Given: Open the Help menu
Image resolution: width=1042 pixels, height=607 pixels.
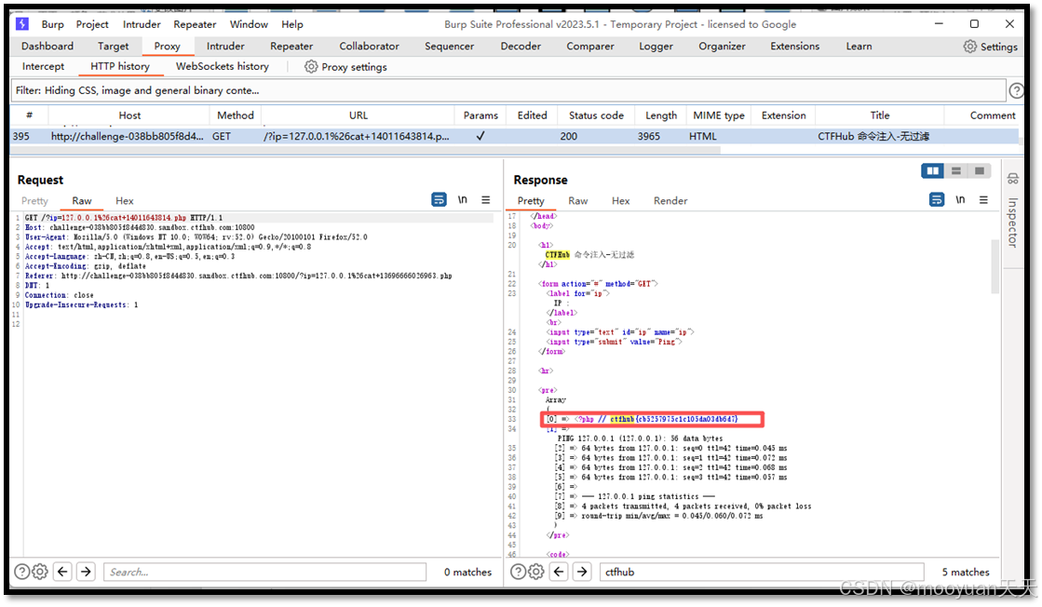Looking at the screenshot, I should pos(291,24).
